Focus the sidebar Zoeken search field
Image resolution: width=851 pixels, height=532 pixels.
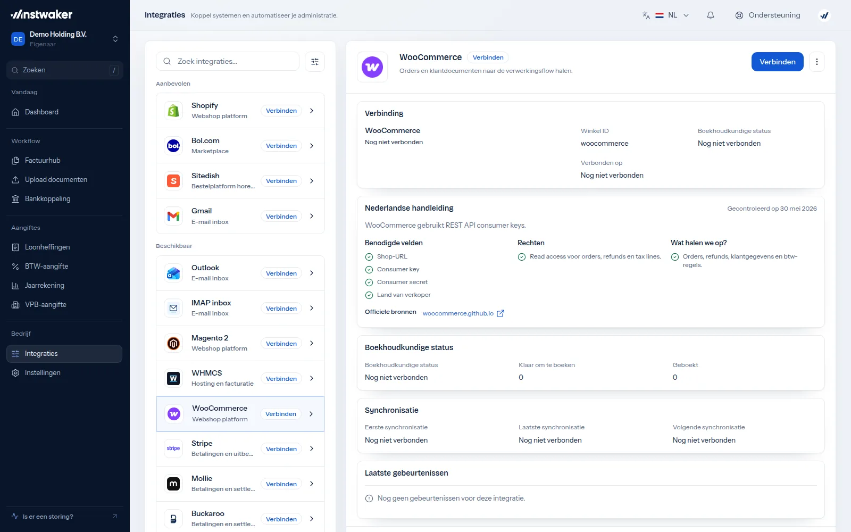[x=65, y=70]
